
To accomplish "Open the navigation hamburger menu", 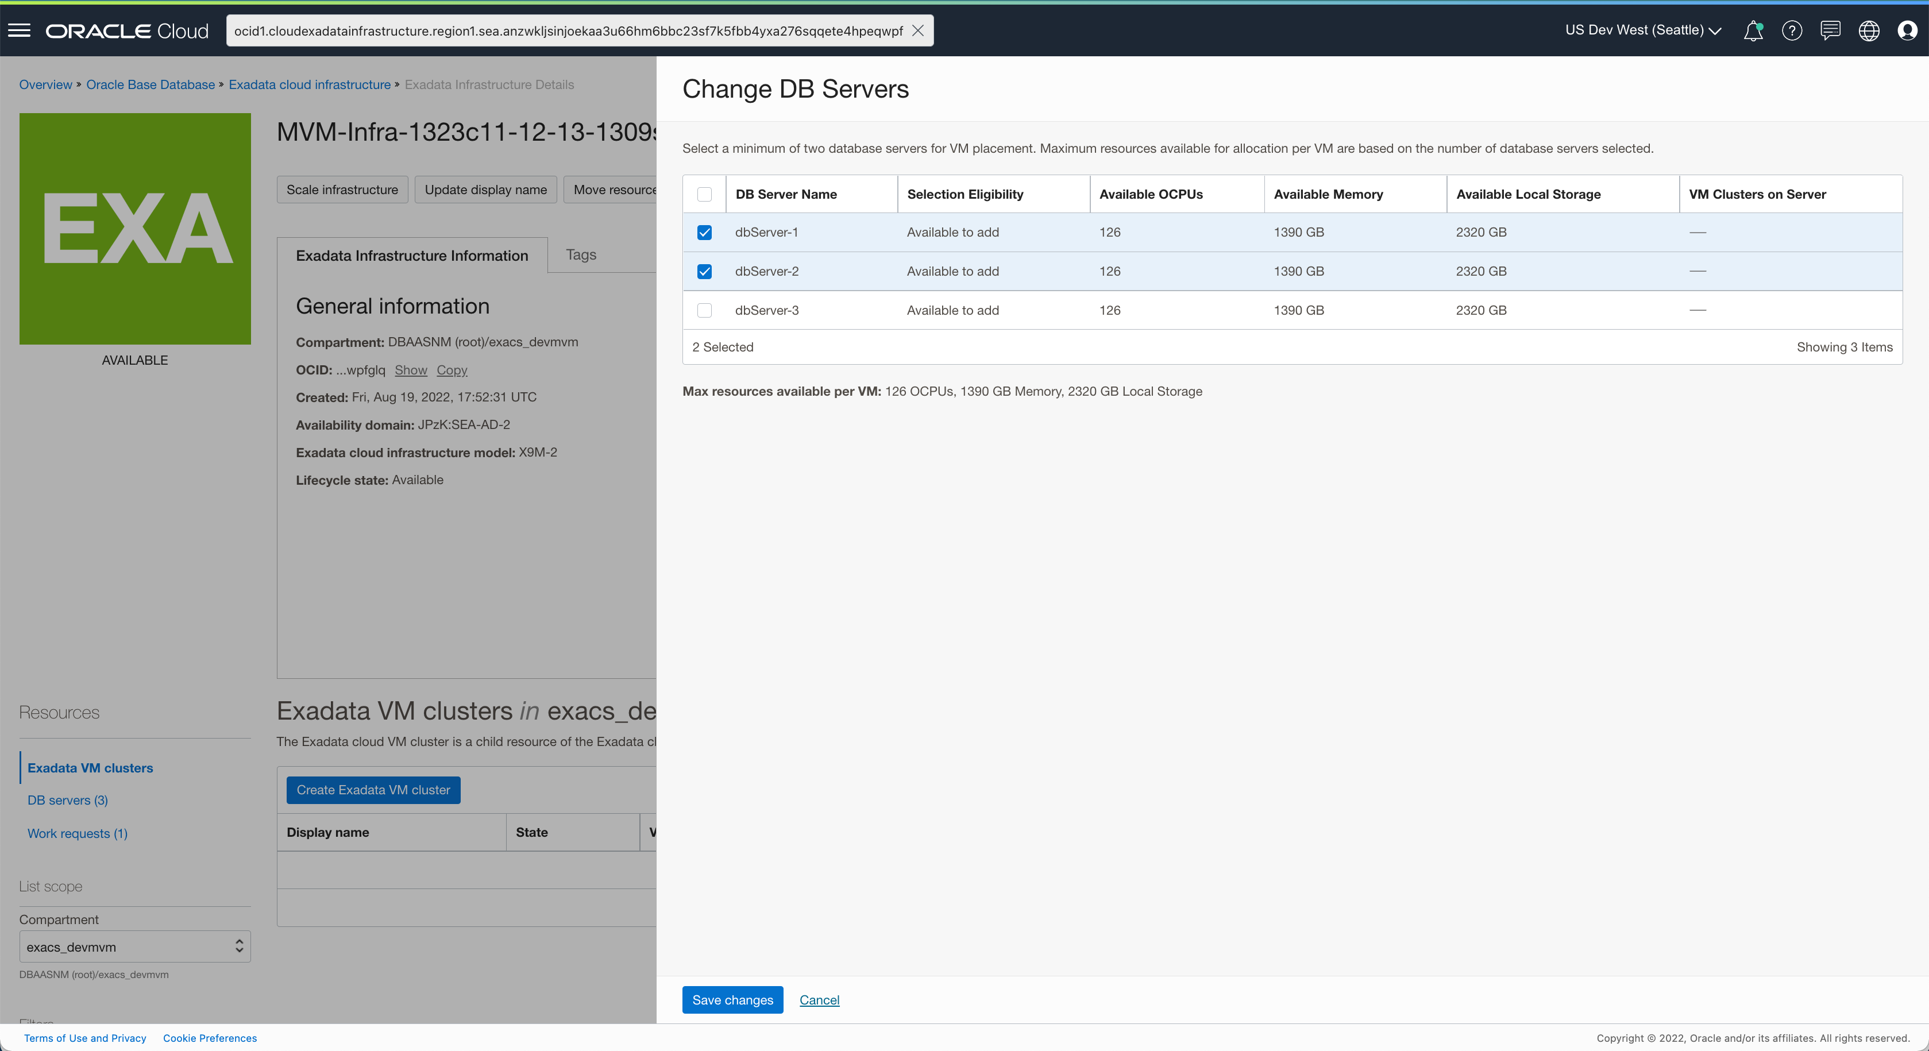I will (19, 30).
